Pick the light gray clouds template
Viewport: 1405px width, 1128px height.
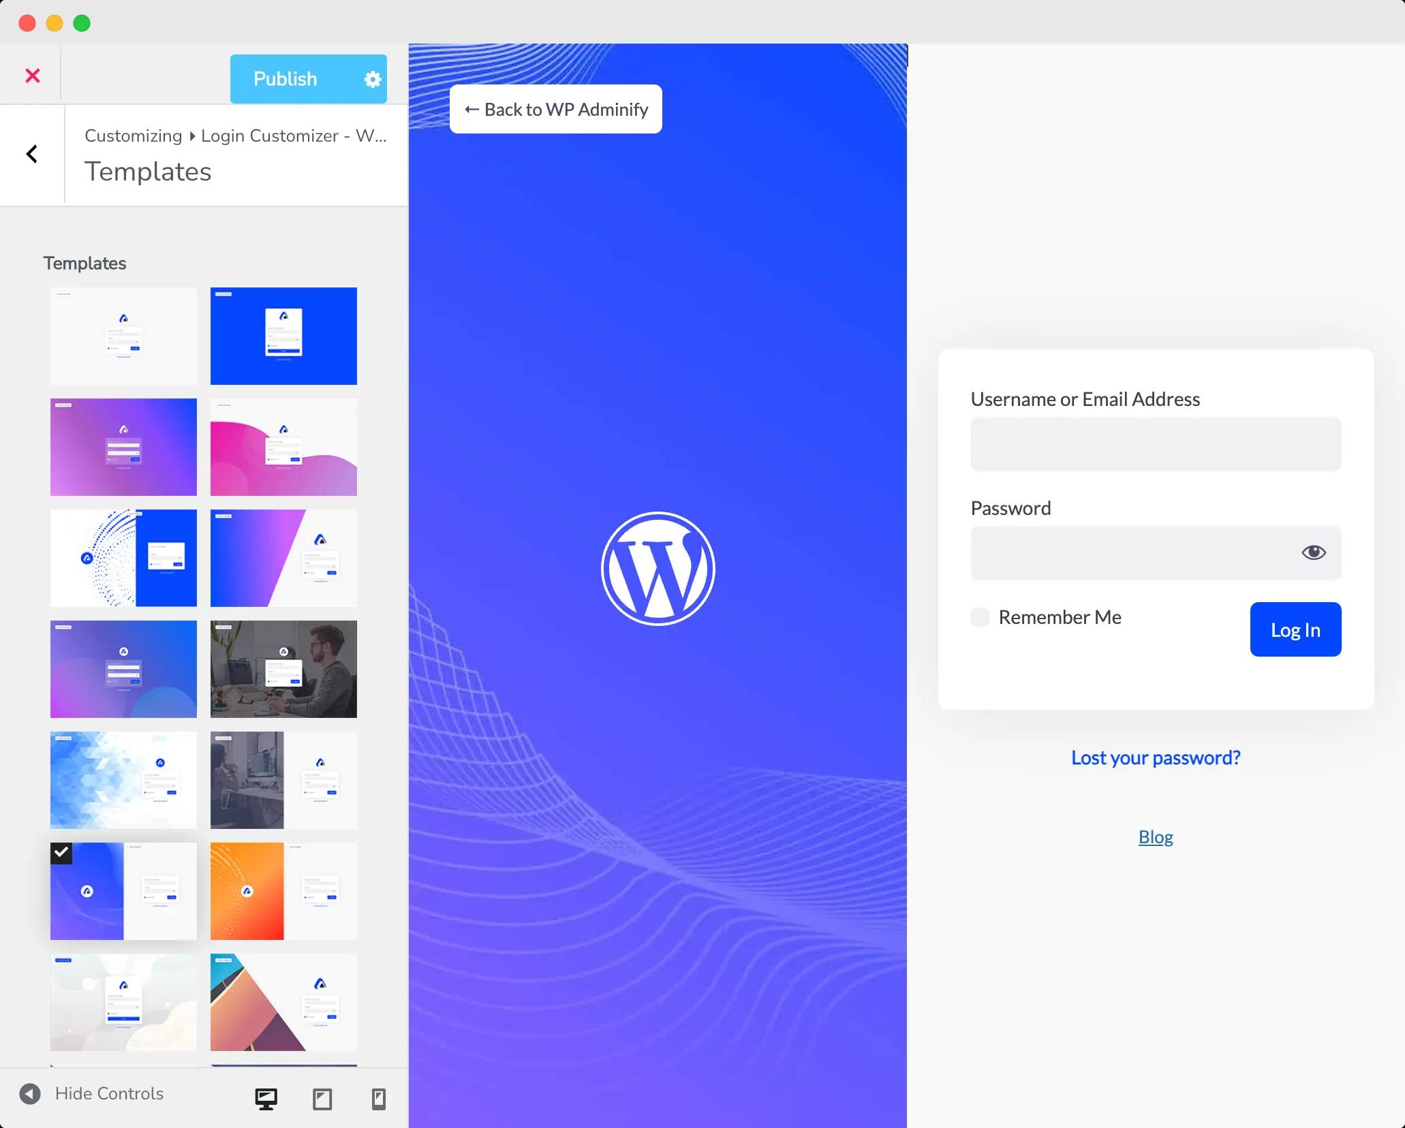tap(123, 1002)
